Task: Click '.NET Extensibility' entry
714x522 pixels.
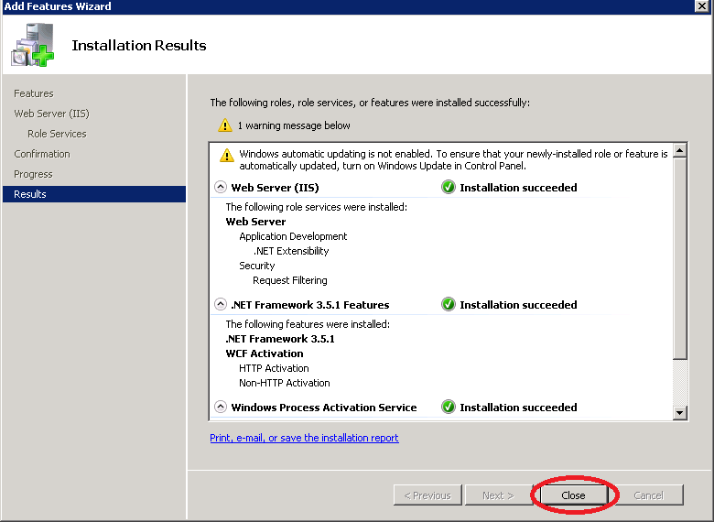Action: (291, 251)
